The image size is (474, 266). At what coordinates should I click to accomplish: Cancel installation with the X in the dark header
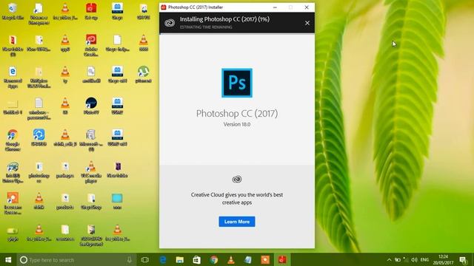pos(307,23)
